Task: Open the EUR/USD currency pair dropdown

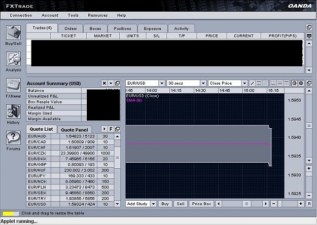Action: pos(162,83)
